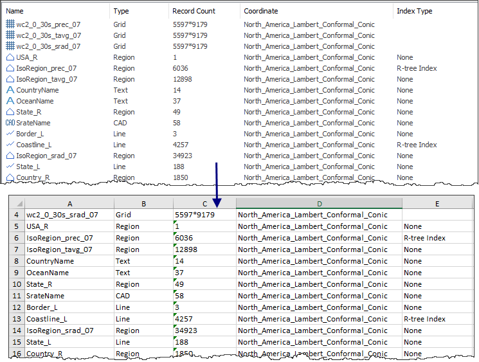Click the R-tree Index cell in spreadsheet row 13
The image size is (479, 362).
tap(424, 319)
